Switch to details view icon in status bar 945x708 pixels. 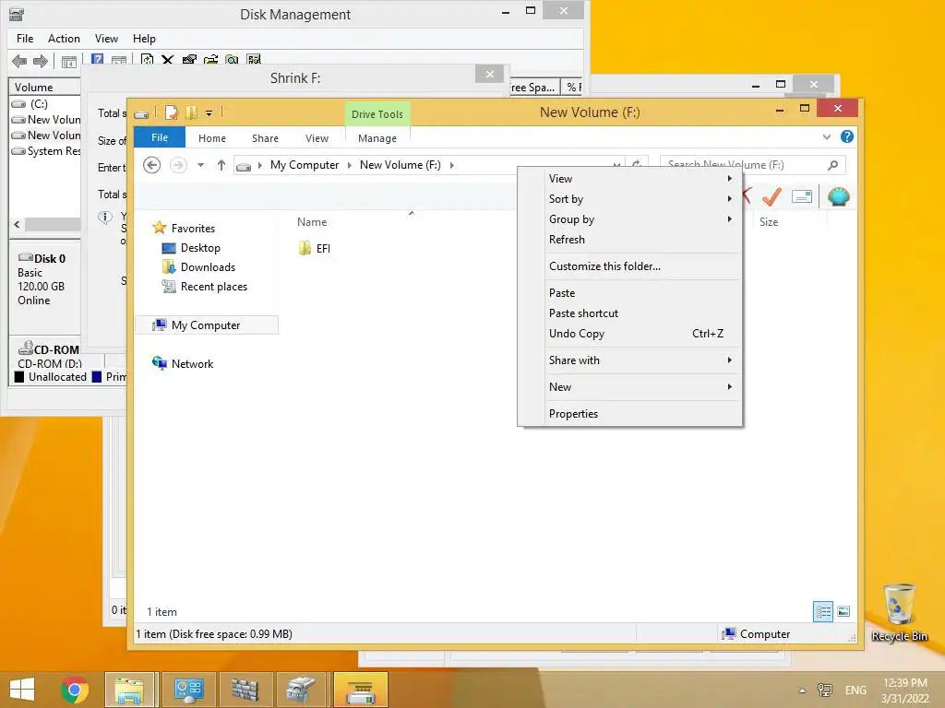pyautogui.click(x=823, y=612)
